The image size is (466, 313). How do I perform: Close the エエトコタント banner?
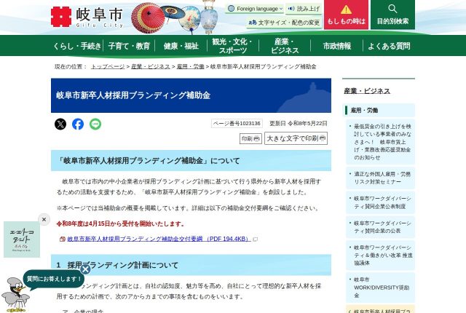[44, 219]
